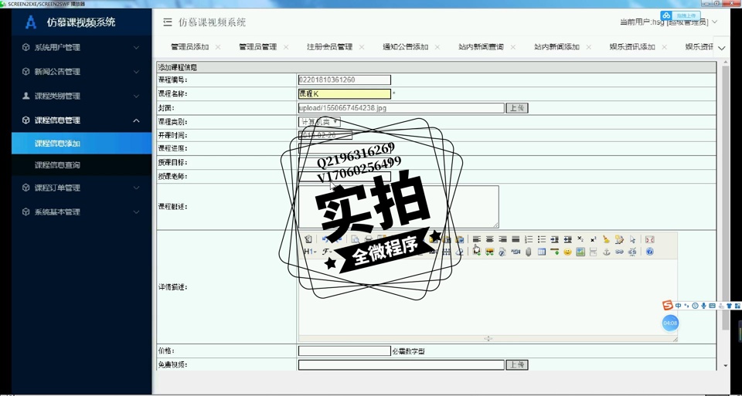Screen dimensions: 742x396
Task: Open the 课程类别 dropdown
Action: tap(319, 122)
